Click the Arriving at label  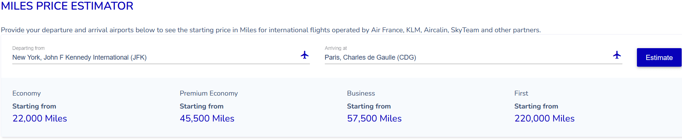pos(336,48)
